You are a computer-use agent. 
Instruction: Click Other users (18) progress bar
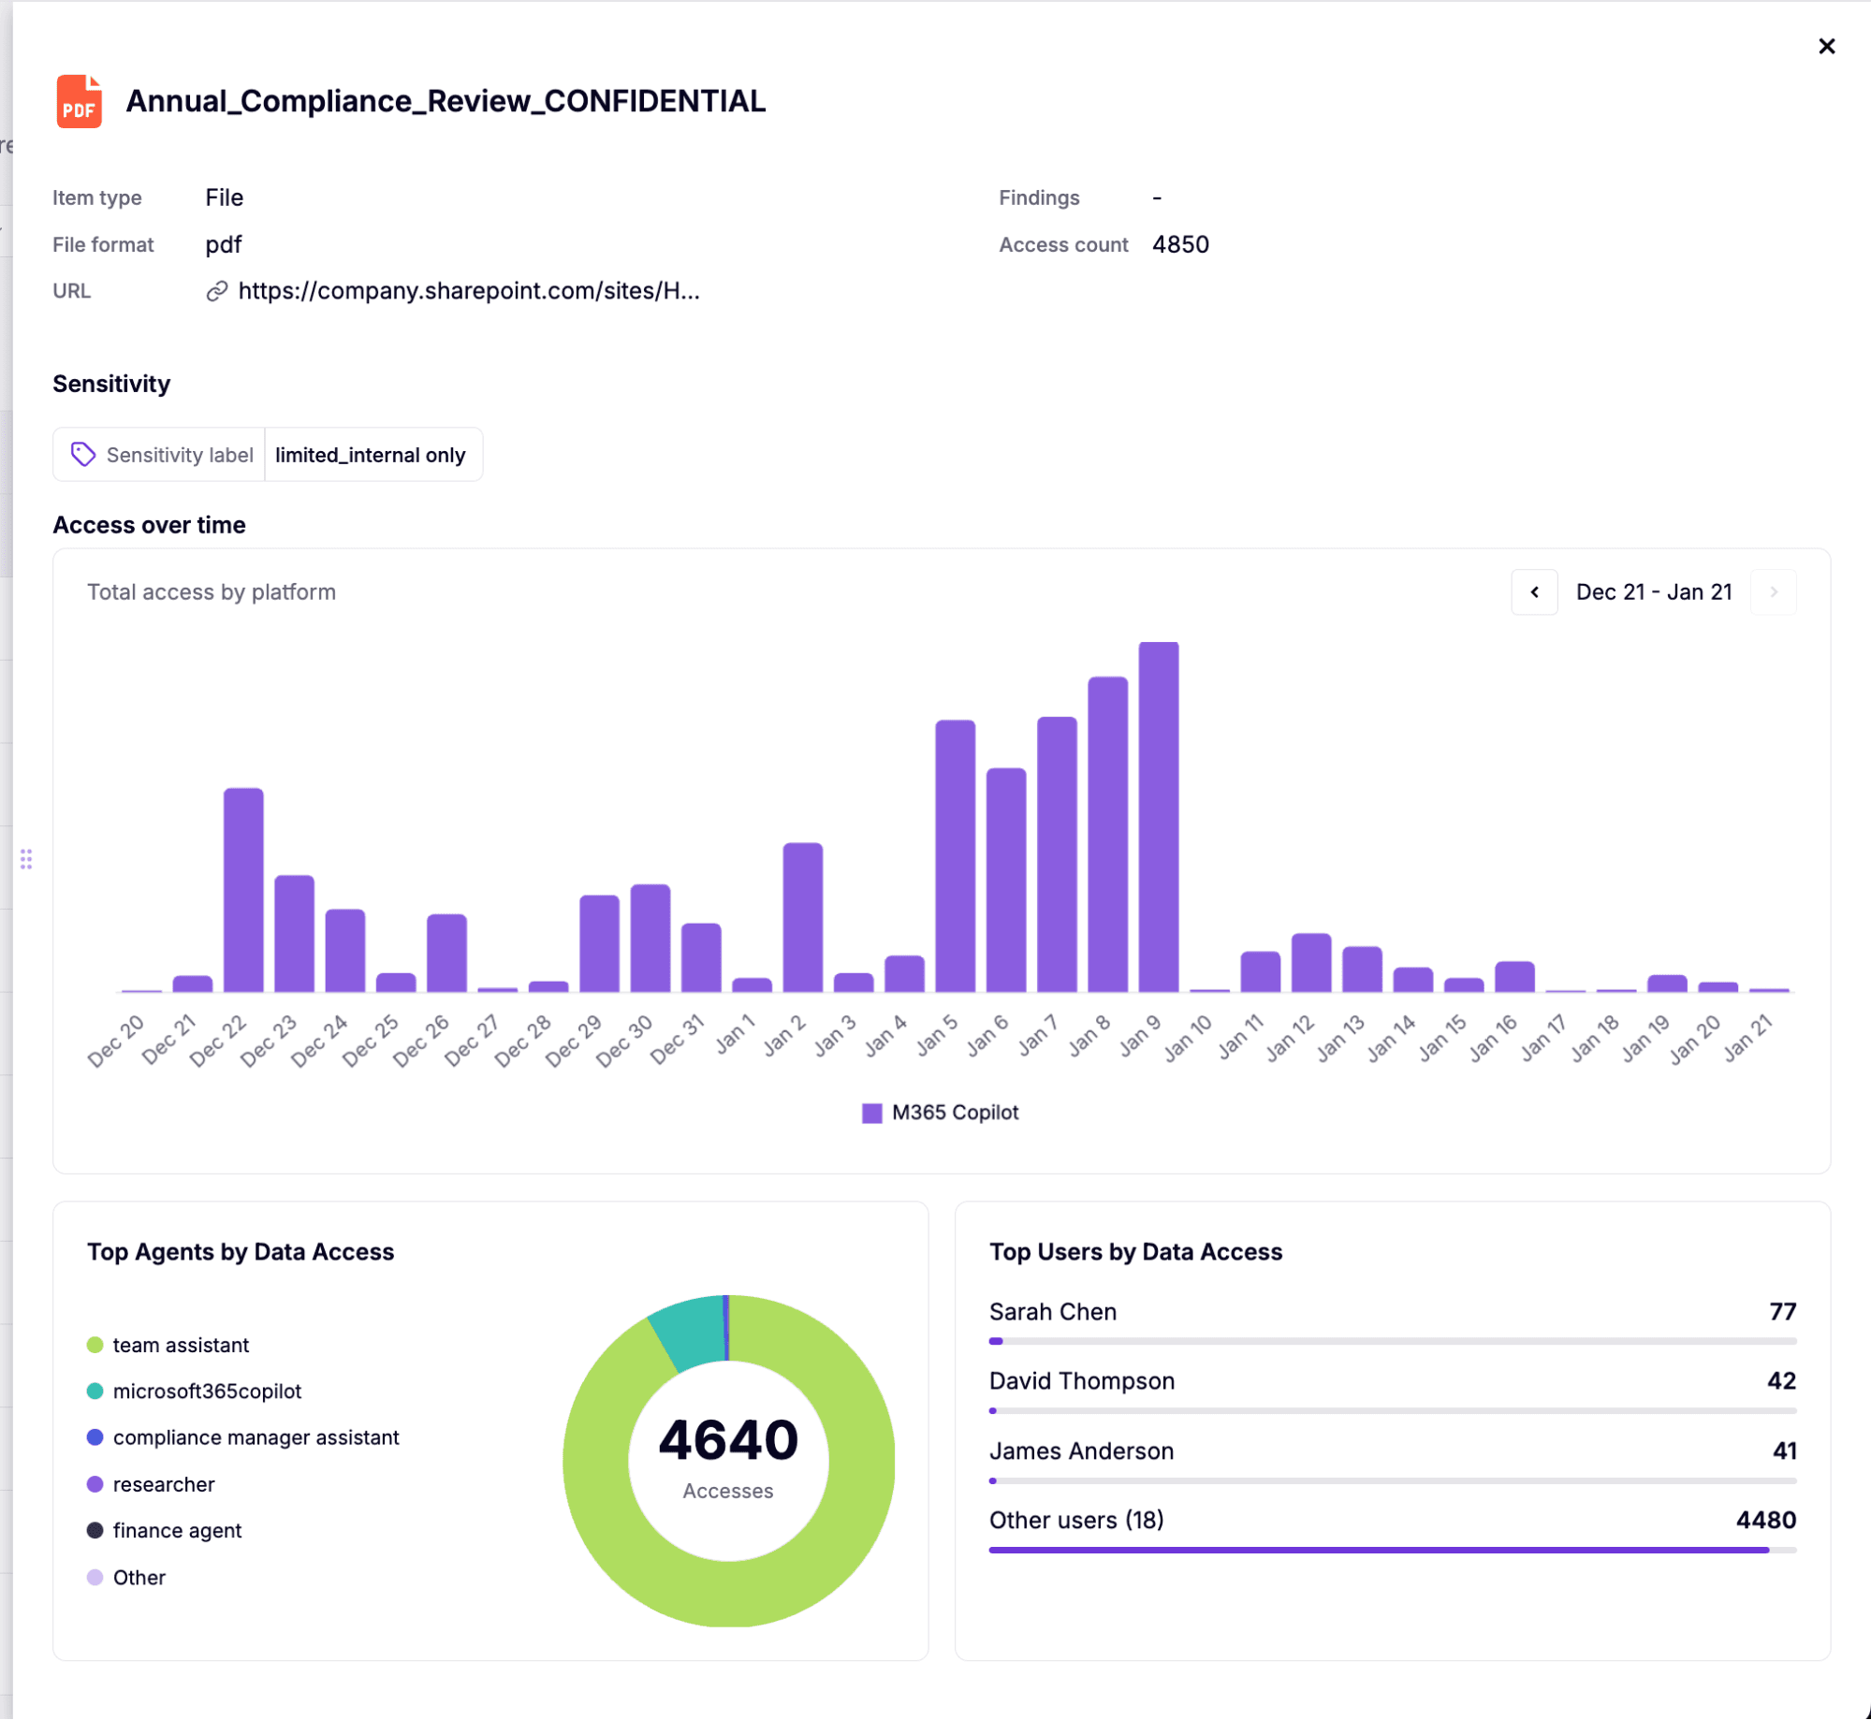(x=1378, y=1550)
